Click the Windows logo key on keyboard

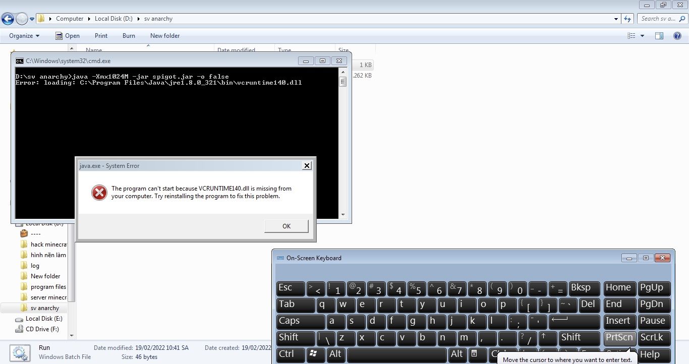[316, 354]
